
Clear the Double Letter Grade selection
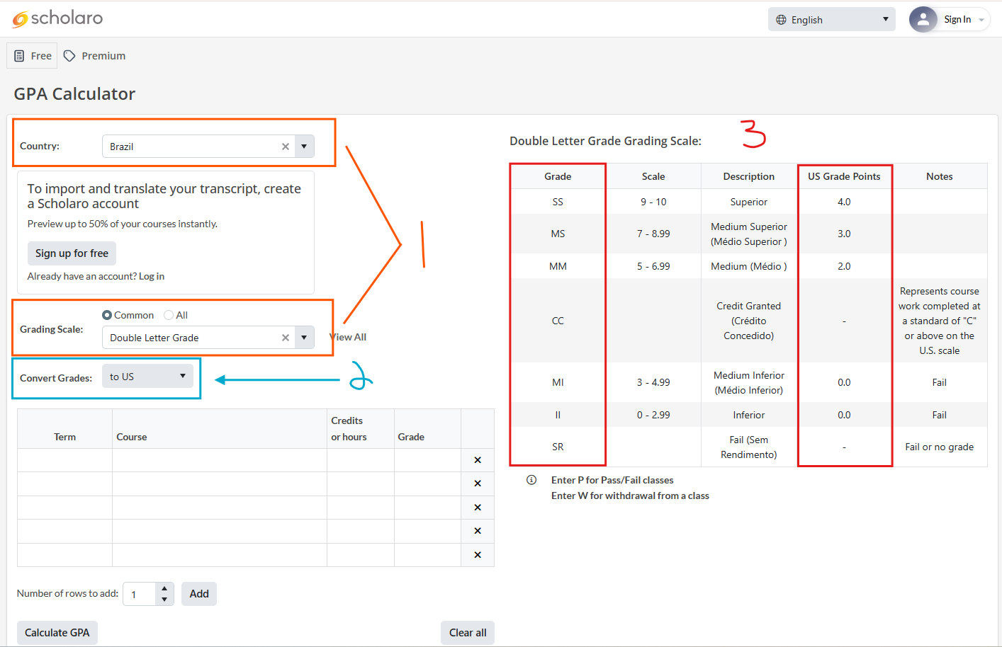[286, 338]
